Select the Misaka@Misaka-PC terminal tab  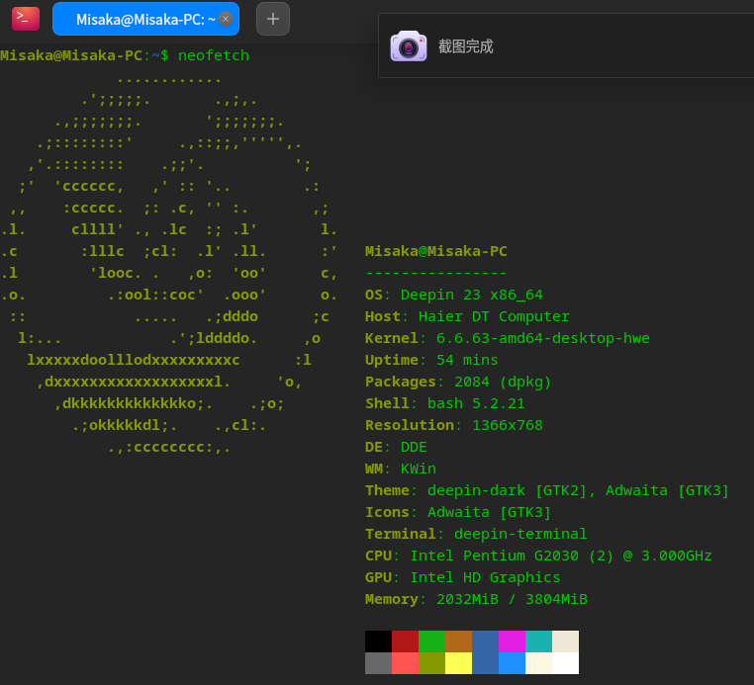(145, 19)
